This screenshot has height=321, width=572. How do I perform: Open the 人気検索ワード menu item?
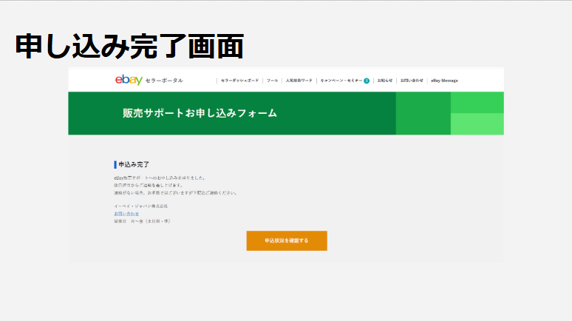coord(299,81)
